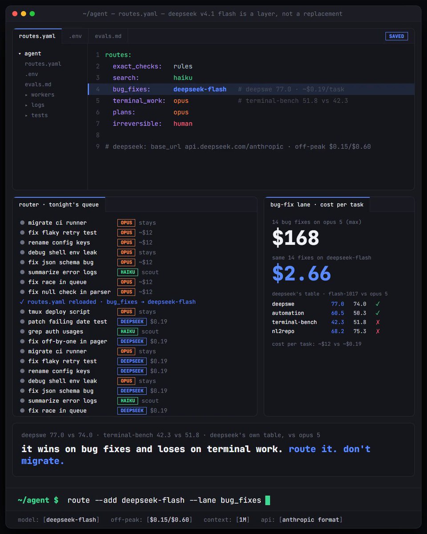Image resolution: width=427 pixels, height=534 pixels.
Task: Click the 60.5 automation score
Action: [338, 313]
